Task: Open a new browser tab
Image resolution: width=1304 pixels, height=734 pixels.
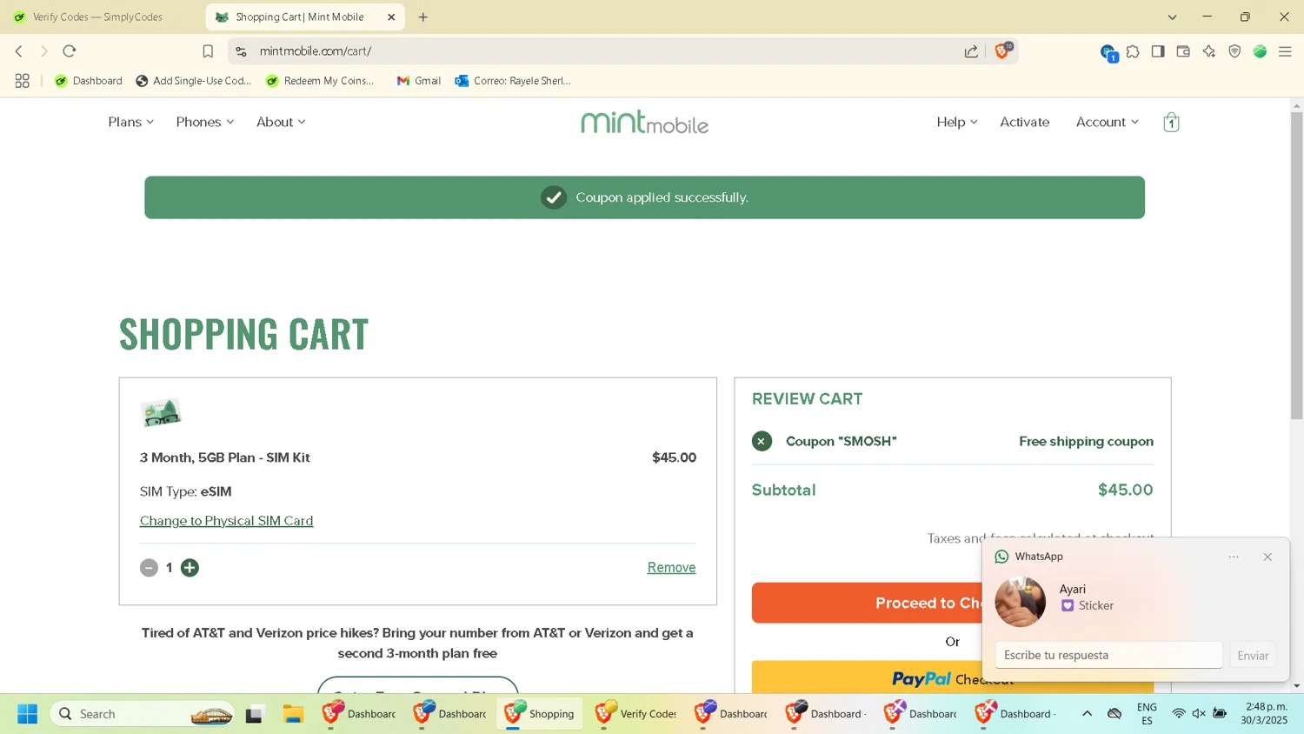Action: point(423,17)
